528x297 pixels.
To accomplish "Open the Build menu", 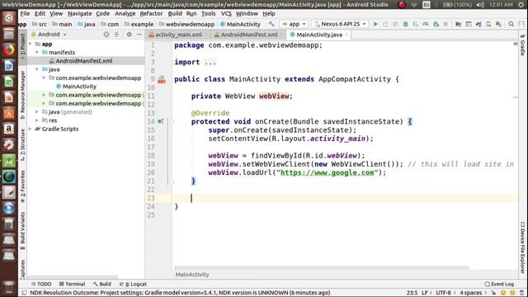I will [175, 13].
